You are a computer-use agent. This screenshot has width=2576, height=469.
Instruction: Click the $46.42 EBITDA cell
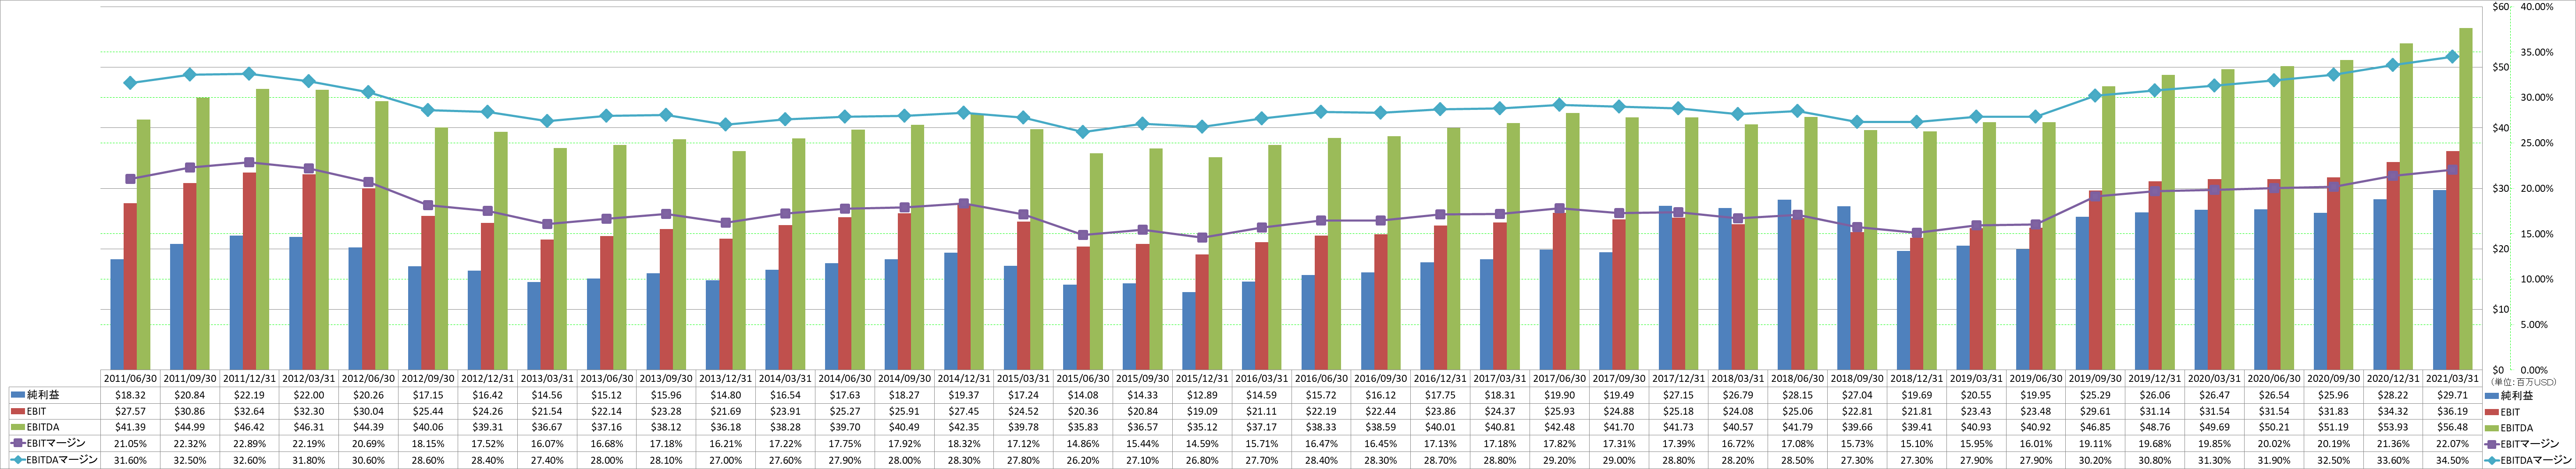click(250, 427)
